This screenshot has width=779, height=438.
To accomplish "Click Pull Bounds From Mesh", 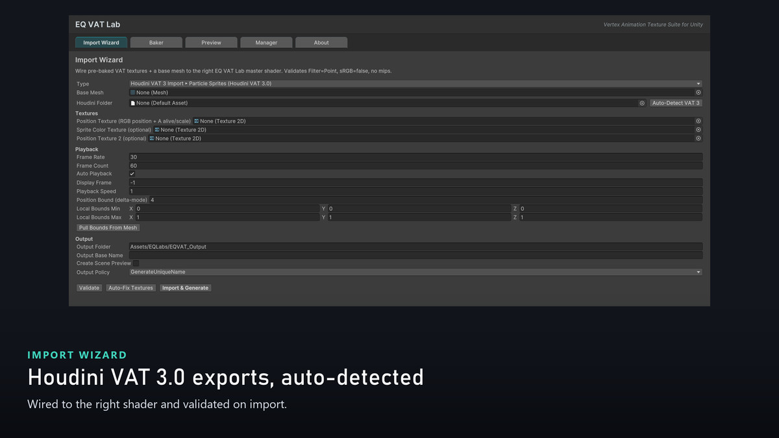I will click(x=108, y=228).
